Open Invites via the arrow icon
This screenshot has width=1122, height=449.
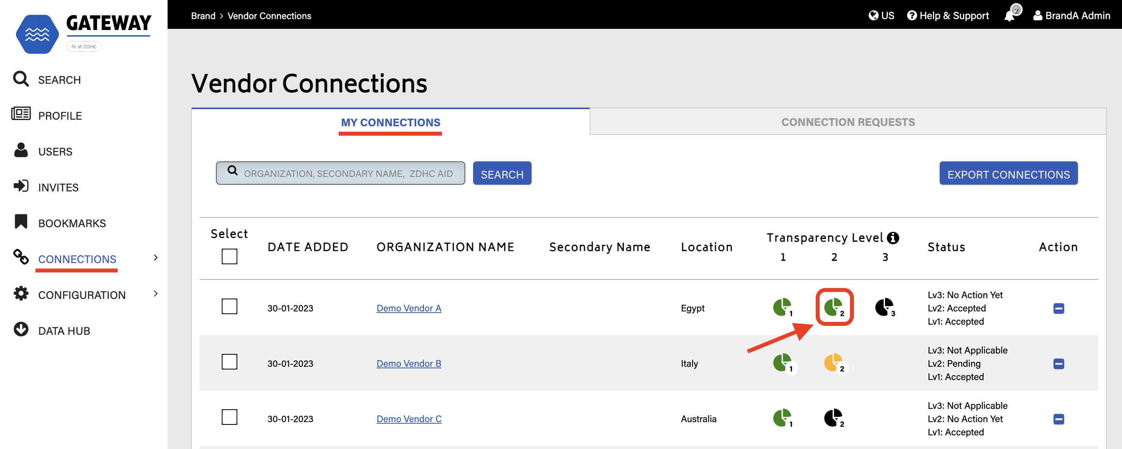point(21,186)
